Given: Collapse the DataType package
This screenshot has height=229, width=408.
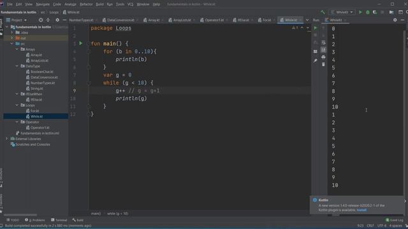Looking at the screenshot, I should pyautogui.click(x=17, y=66).
